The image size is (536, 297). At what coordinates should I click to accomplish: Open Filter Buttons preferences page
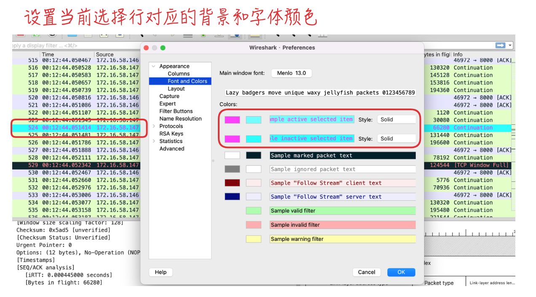[x=176, y=111]
